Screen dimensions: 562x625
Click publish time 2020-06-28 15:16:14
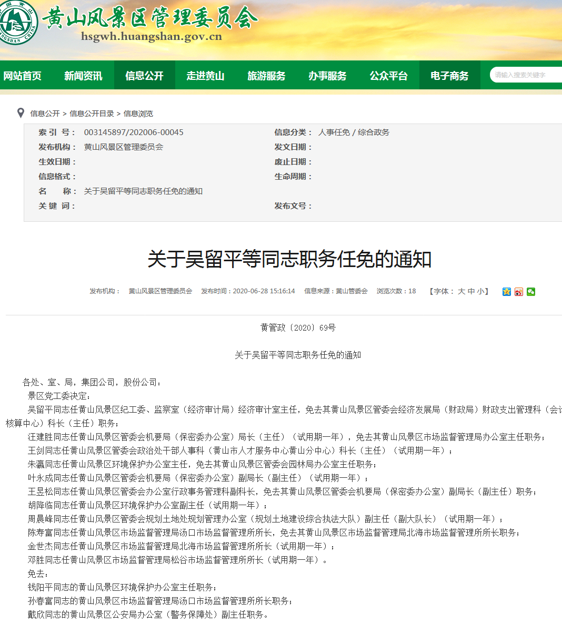tap(264, 291)
